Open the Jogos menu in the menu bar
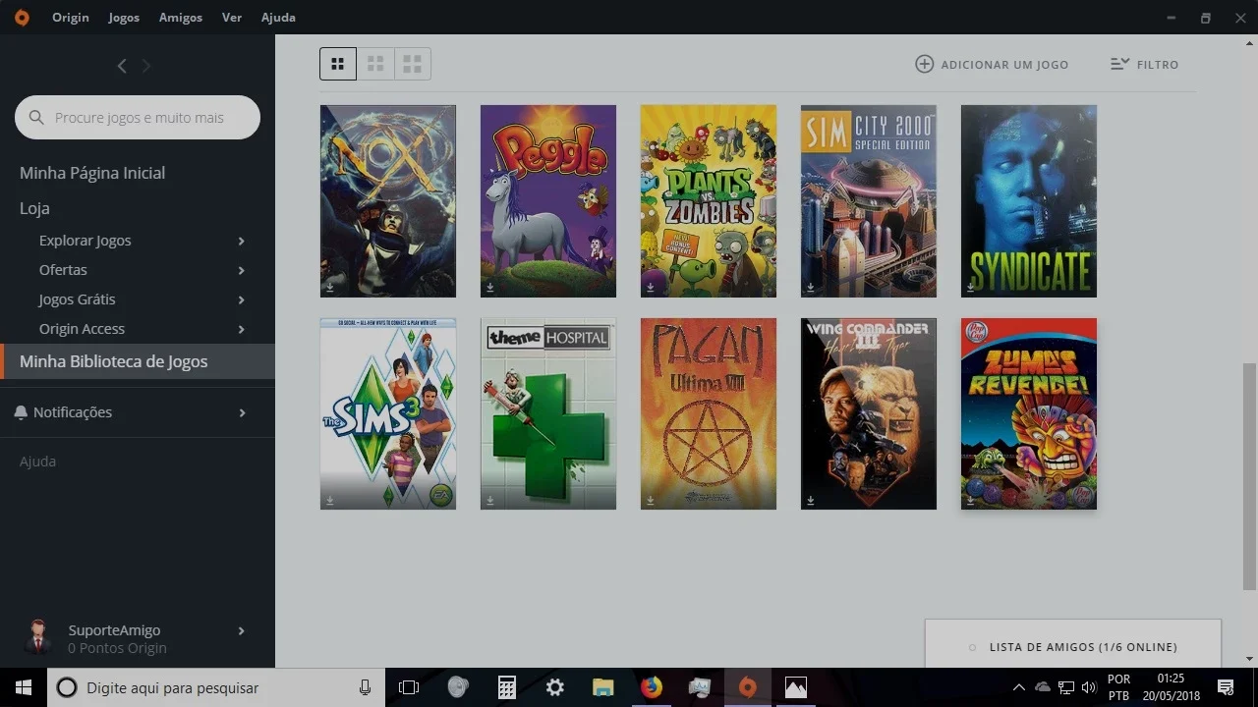The height and width of the screenshot is (707, 1258). (124, 18)
